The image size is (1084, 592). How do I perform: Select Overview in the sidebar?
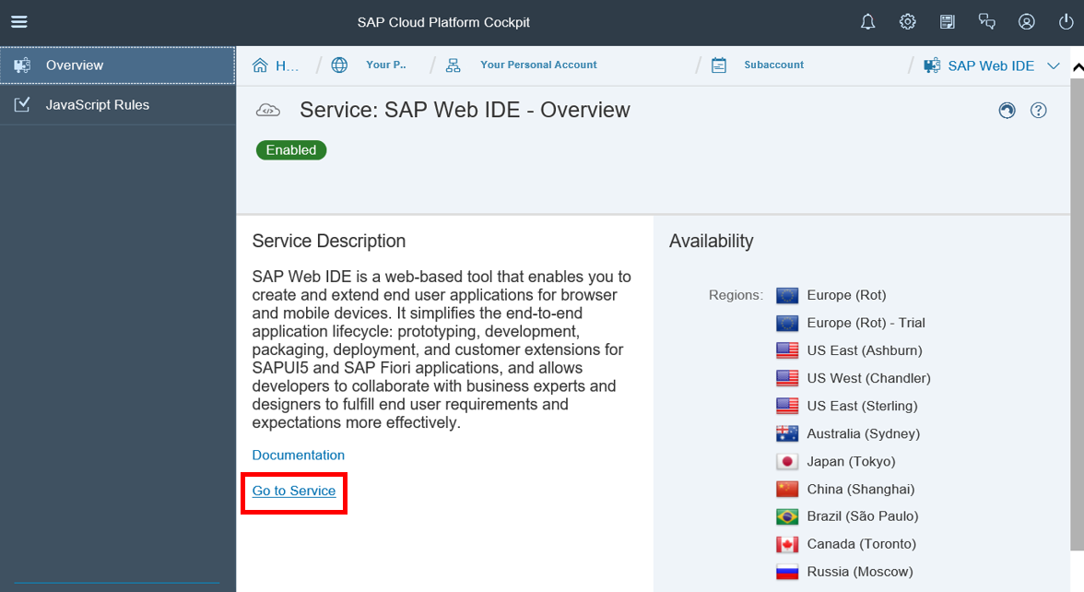click(x=118, y=65)
